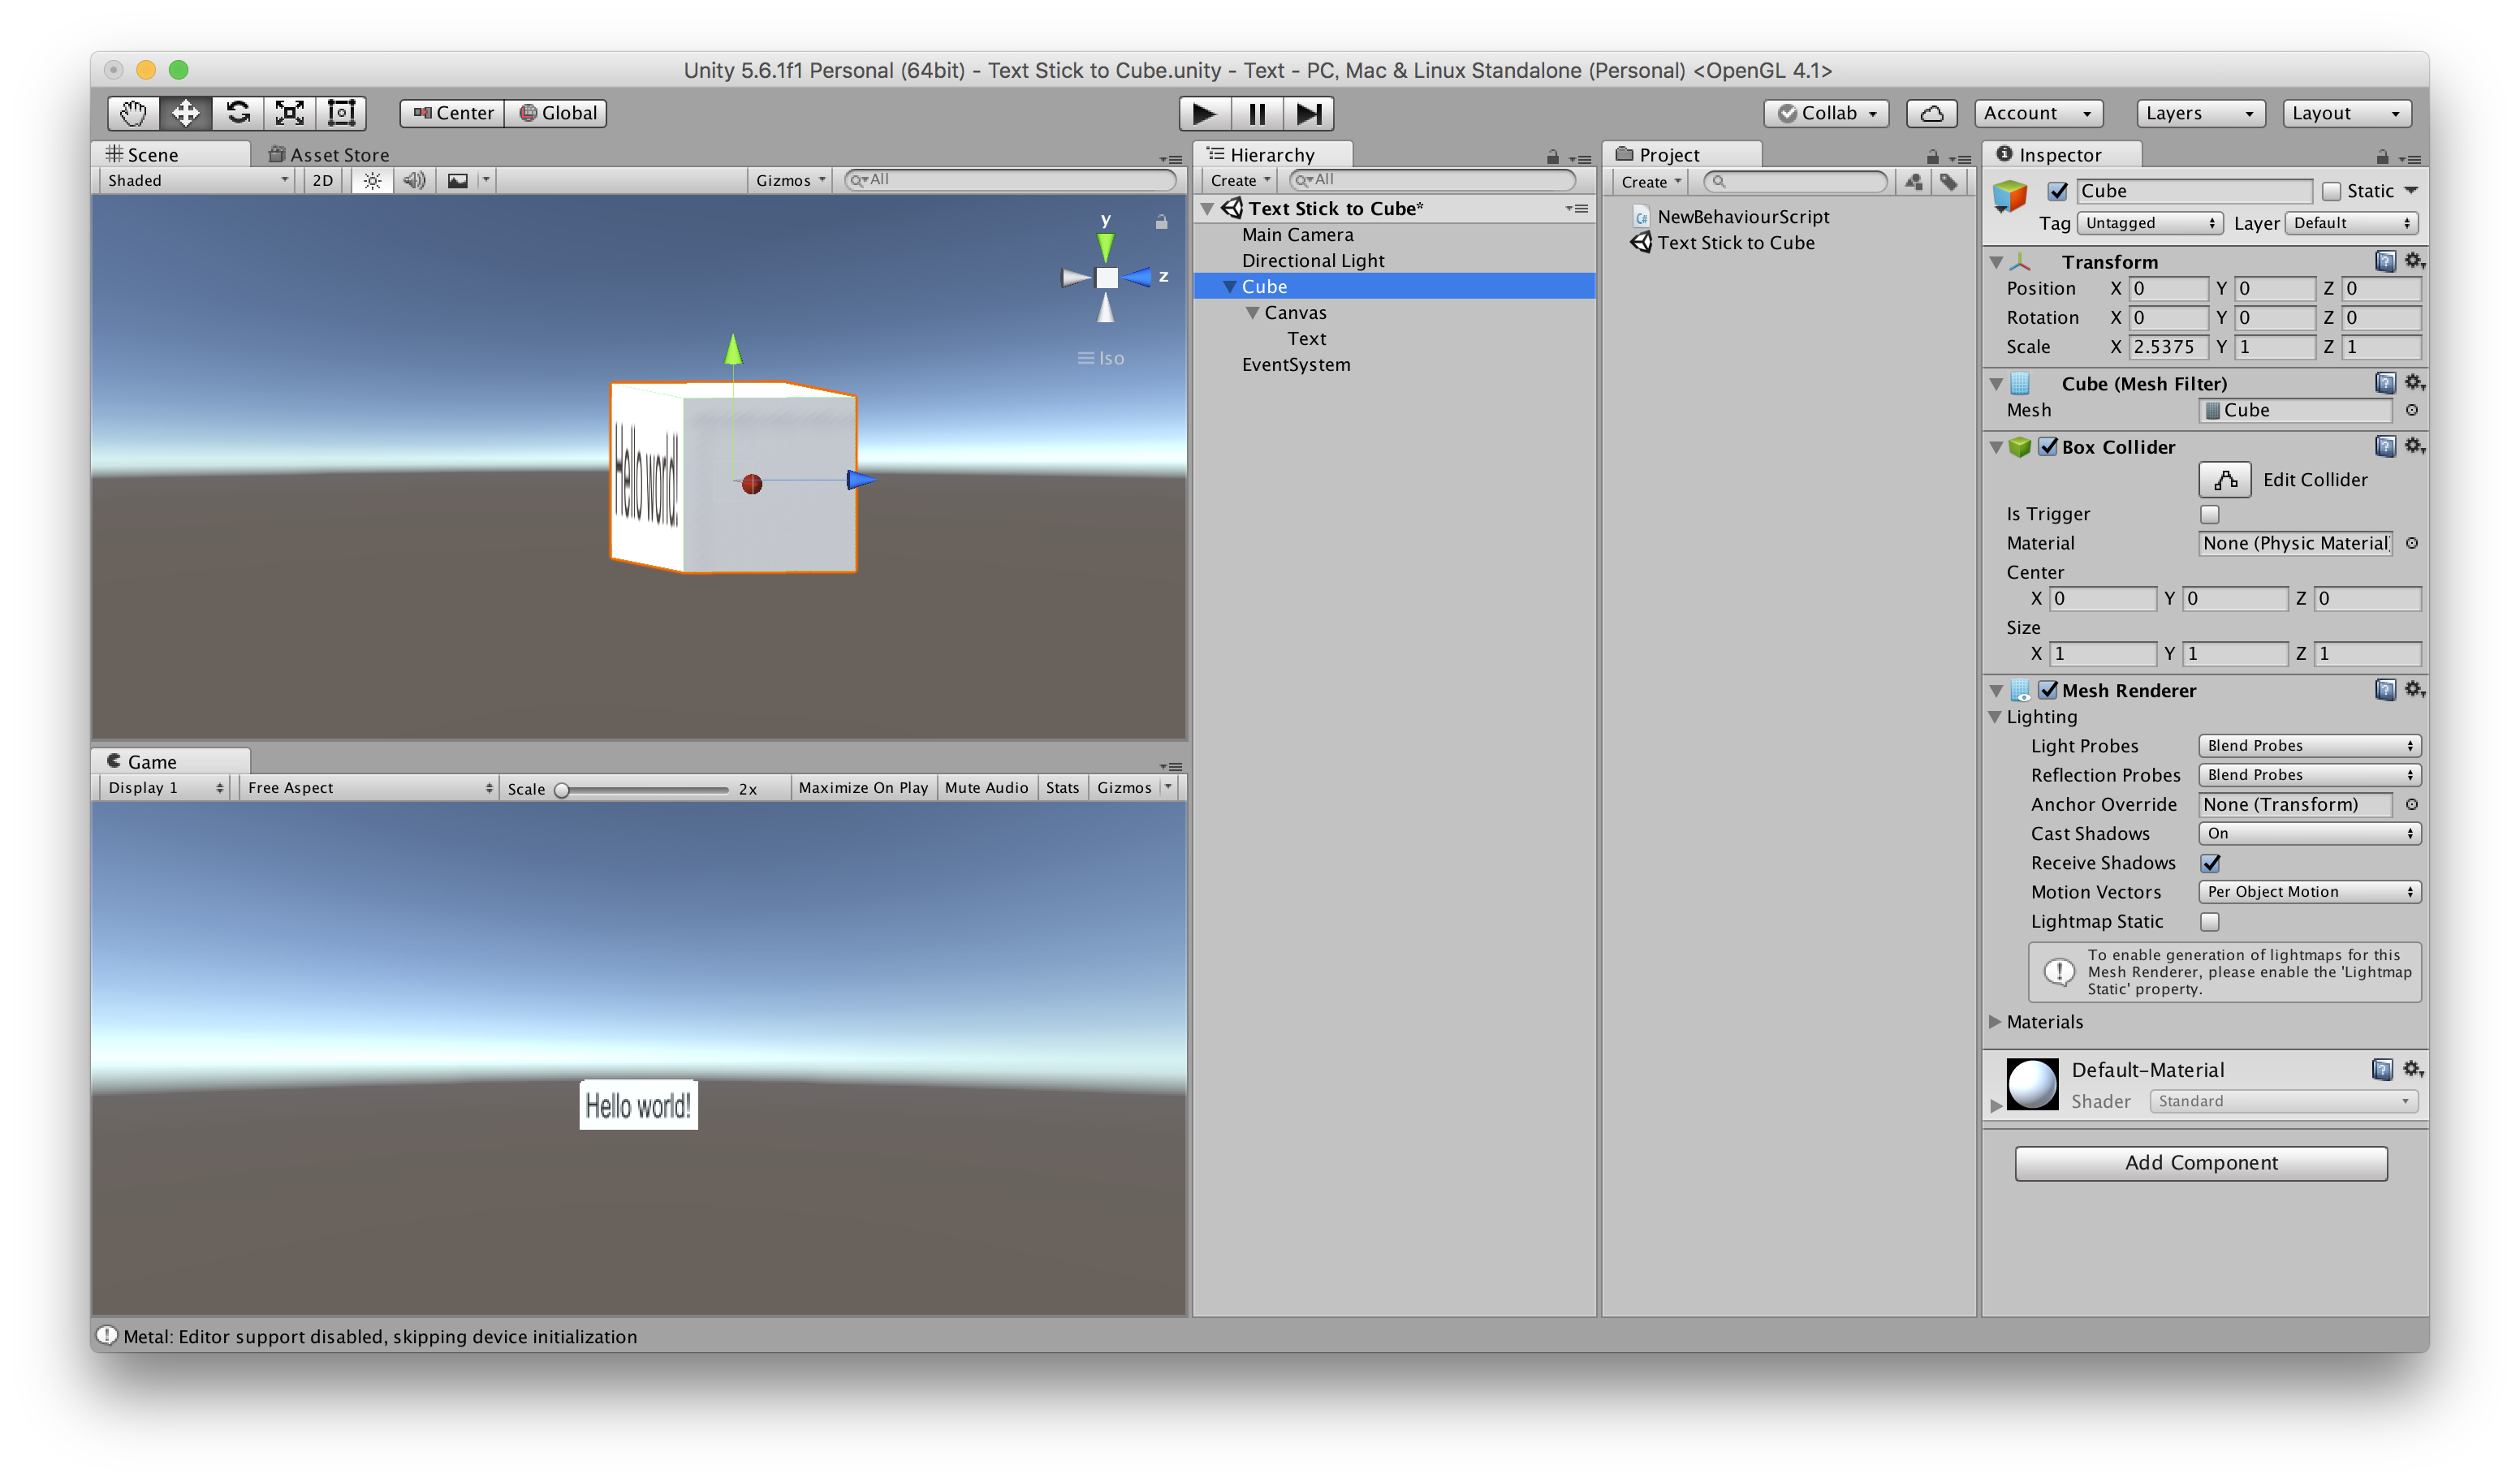The width and height of the screenshot is (2520, 1482).
Task: Click the Add Component button
Action: 2200,1162
